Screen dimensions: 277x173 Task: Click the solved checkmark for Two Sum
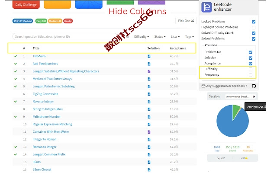[x=16, y=56]
